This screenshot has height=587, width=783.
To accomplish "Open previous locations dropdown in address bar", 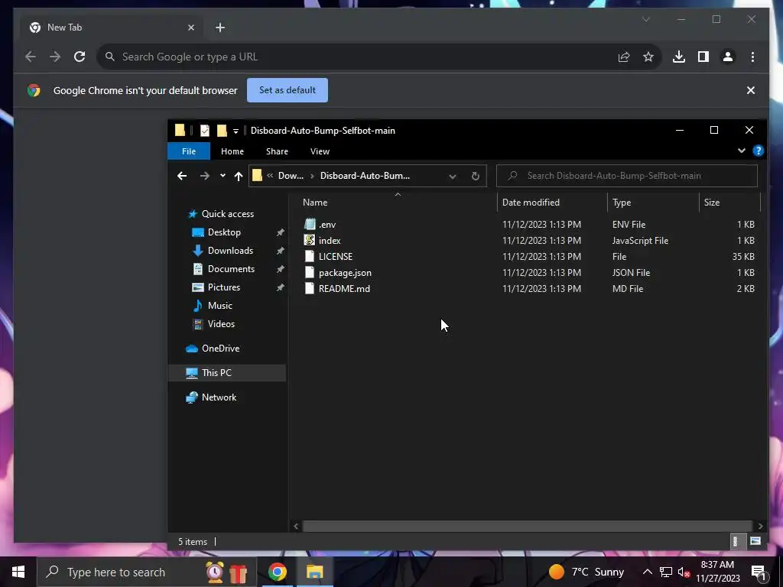I will coord(453,177).
